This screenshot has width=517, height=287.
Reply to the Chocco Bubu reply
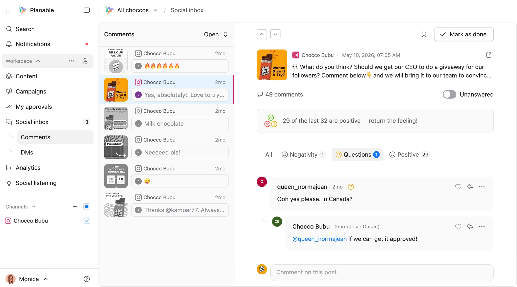click(x=470, y=227)
